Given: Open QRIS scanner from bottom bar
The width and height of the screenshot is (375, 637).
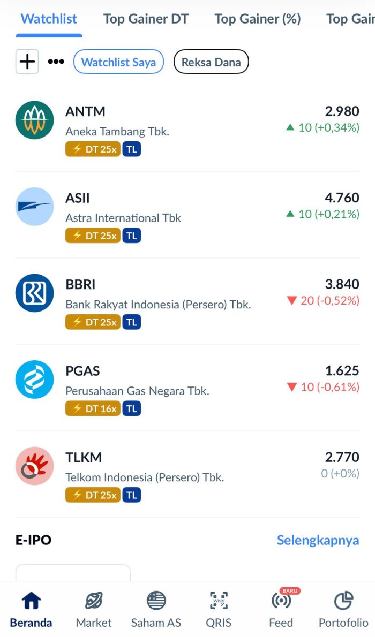Looking at the screenshot, I should pos(219,610).
